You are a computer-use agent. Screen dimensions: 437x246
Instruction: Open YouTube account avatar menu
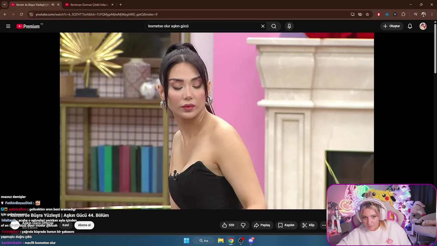(x=423, y=26)
